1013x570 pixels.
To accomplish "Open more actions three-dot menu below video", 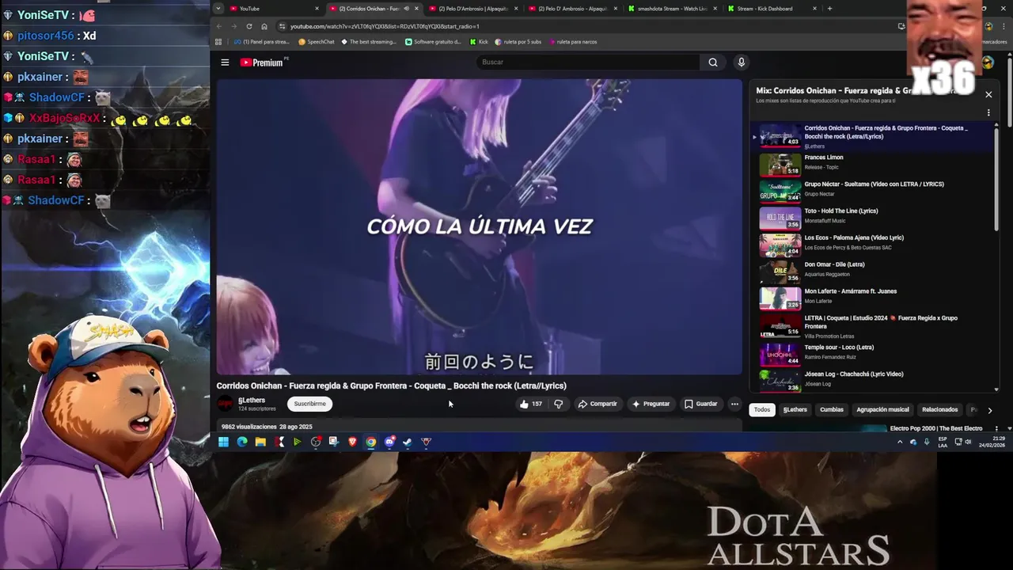I will (x=734, y=404).
